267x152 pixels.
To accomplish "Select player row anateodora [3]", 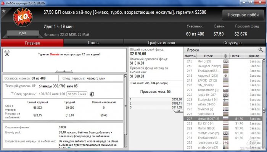I will (x=223, y=147).
